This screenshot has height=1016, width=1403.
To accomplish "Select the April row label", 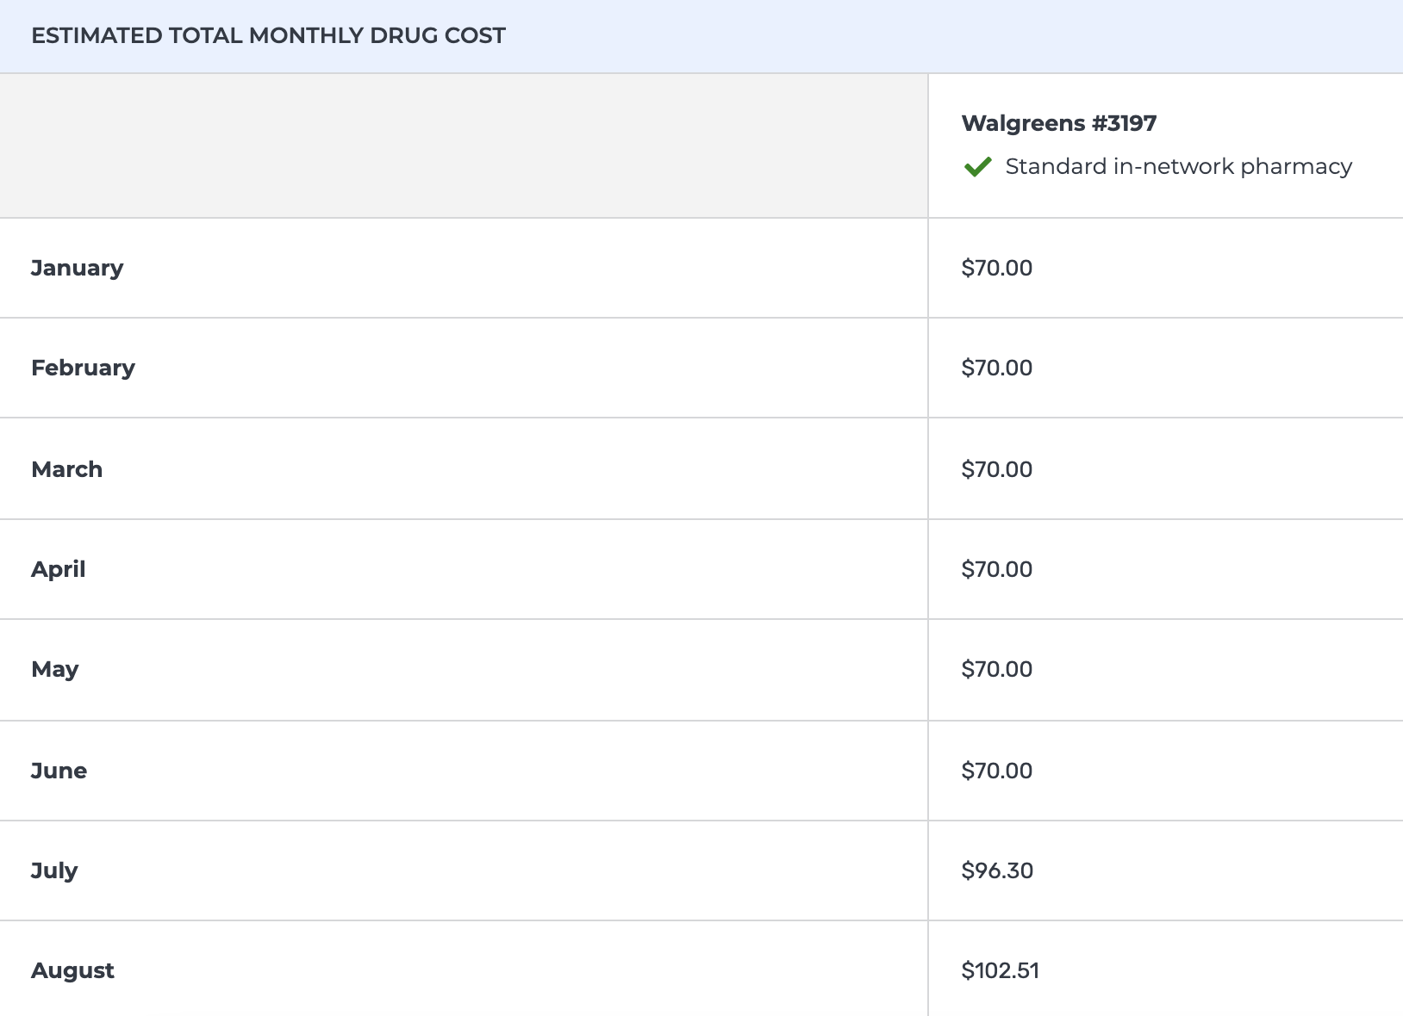I will coord(58,569).
